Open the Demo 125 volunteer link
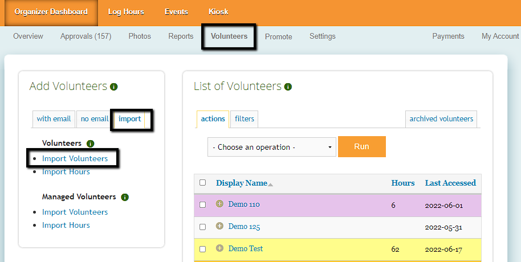The height and width of the screenshot is (262, 521). tap(244, 227)
